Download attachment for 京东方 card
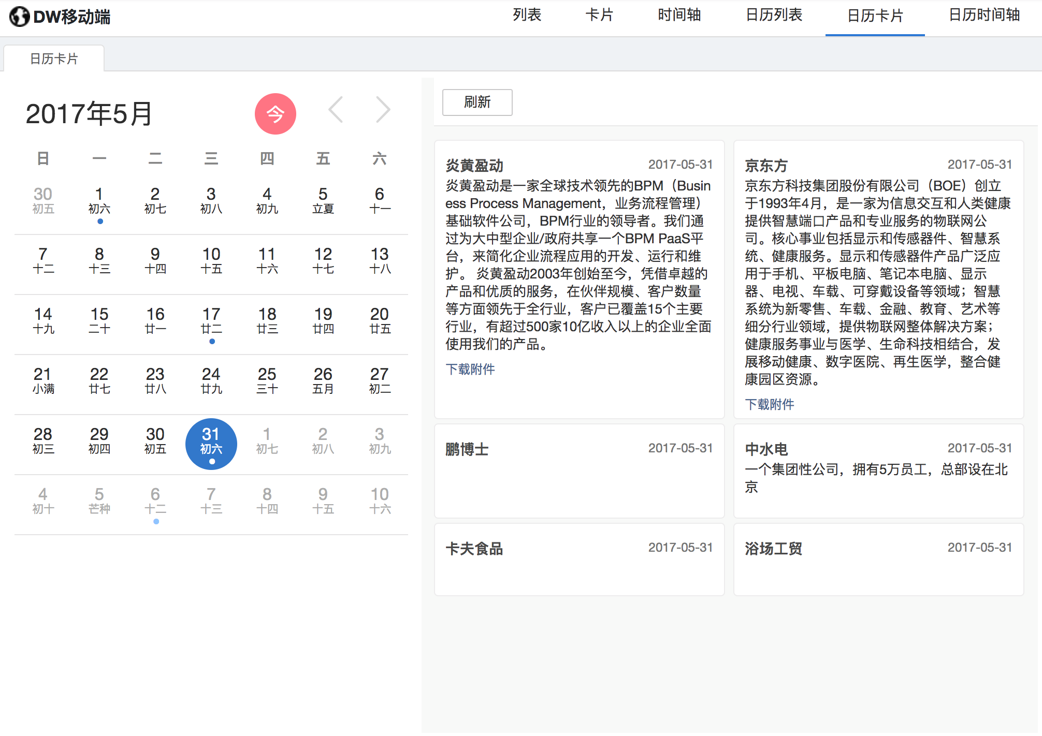1042x736 pixels. (x=769, y=404)
